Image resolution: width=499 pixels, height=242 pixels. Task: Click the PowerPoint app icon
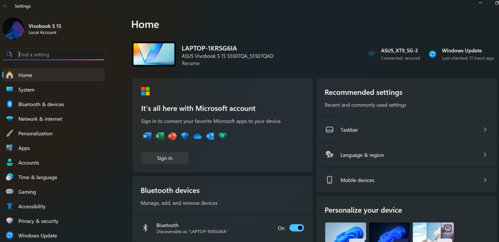pyautogui.click(x=172, y=136)
